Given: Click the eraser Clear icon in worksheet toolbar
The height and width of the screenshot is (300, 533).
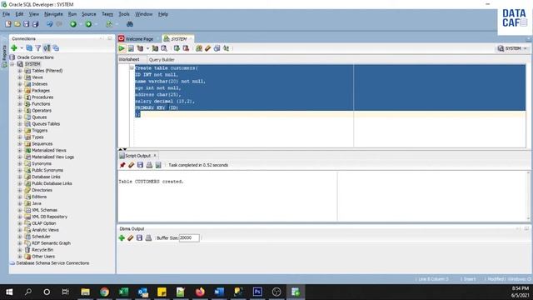Looking at the screenshot, I should [208, 48].
